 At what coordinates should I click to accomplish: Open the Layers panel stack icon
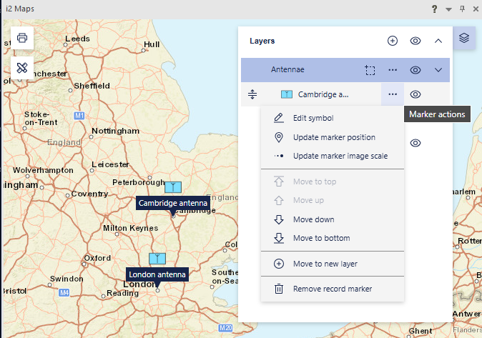464,38
